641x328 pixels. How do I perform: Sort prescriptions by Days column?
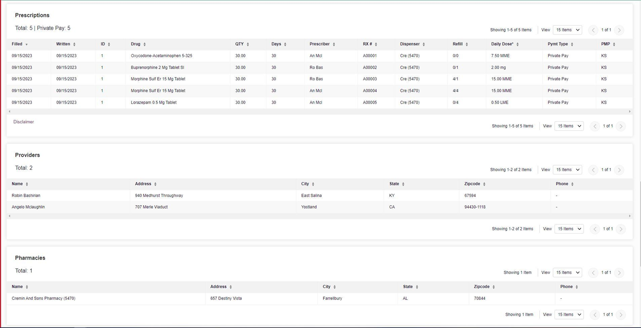279,44
